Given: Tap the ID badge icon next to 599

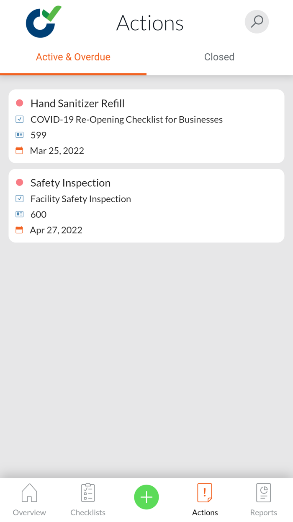Looking at the screenshot, I should (19, 135).
